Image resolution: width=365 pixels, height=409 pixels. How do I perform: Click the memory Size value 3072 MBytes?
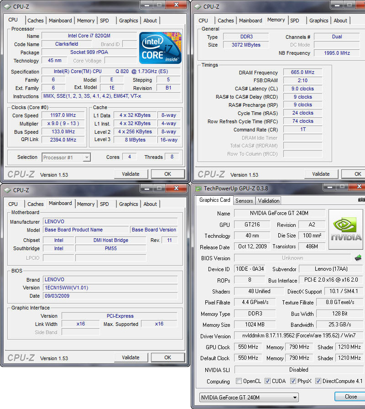click(x=246, y=45)
